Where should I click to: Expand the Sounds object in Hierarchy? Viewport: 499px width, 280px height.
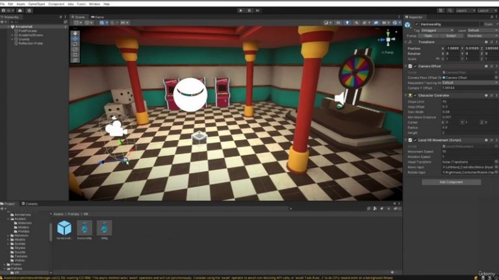(x=12, y=39)
